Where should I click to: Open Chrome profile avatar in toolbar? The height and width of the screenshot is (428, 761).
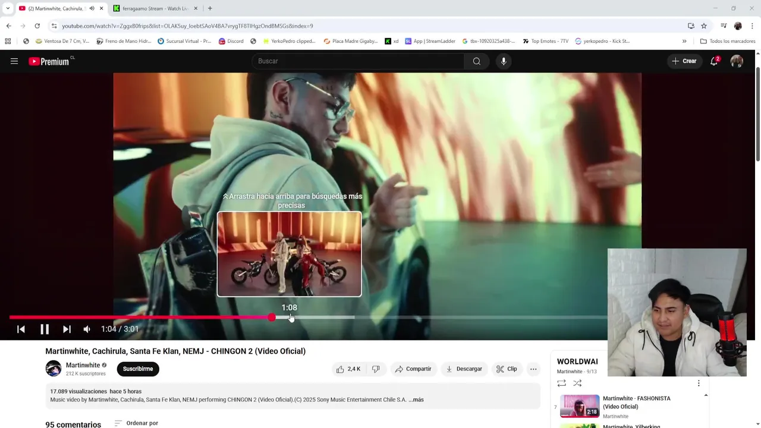[738, 26]
